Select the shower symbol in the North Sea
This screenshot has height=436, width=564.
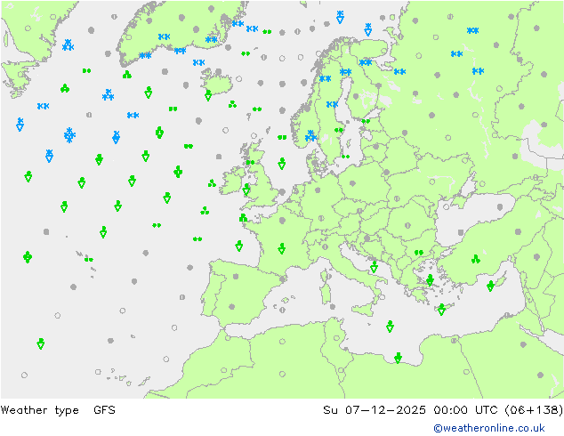(282, 164)
